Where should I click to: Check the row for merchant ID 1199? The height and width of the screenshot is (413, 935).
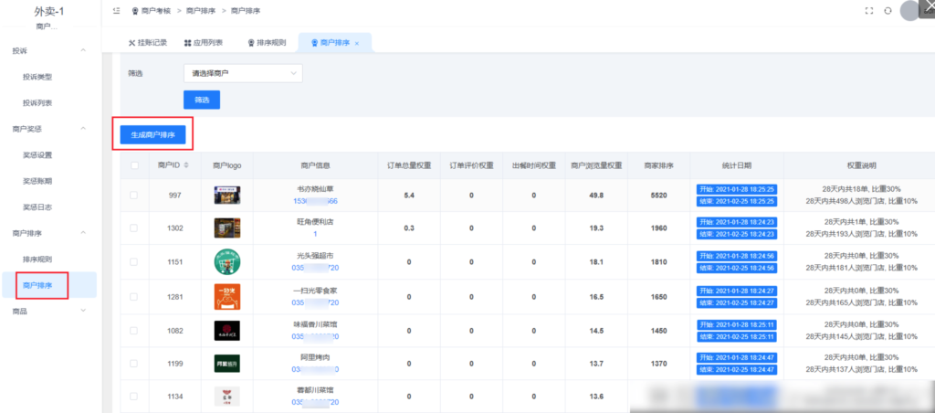(133, 364)
